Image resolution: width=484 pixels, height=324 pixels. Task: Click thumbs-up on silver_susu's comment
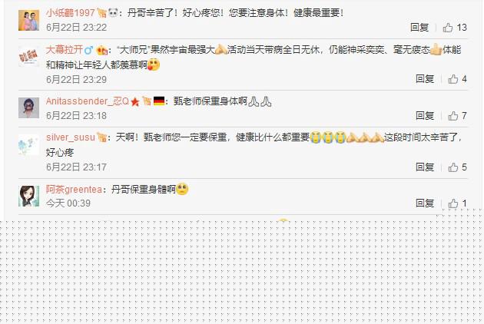point(457,167)
